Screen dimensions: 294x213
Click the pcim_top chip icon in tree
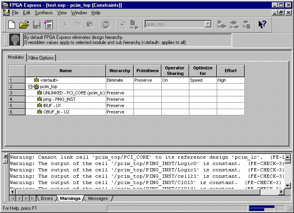click(x=36, y=86)
